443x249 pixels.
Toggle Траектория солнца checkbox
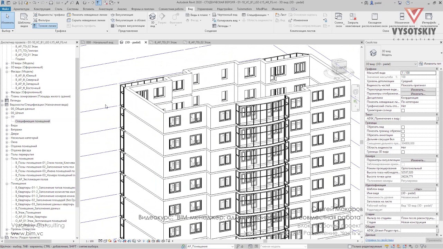tap(403, 111)
